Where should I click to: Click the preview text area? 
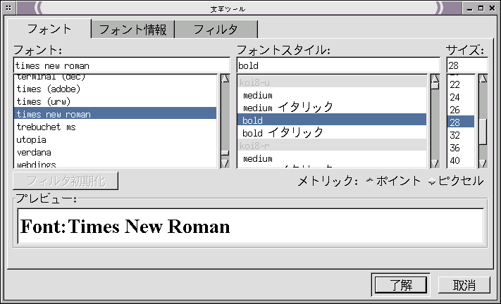point(251,226)
